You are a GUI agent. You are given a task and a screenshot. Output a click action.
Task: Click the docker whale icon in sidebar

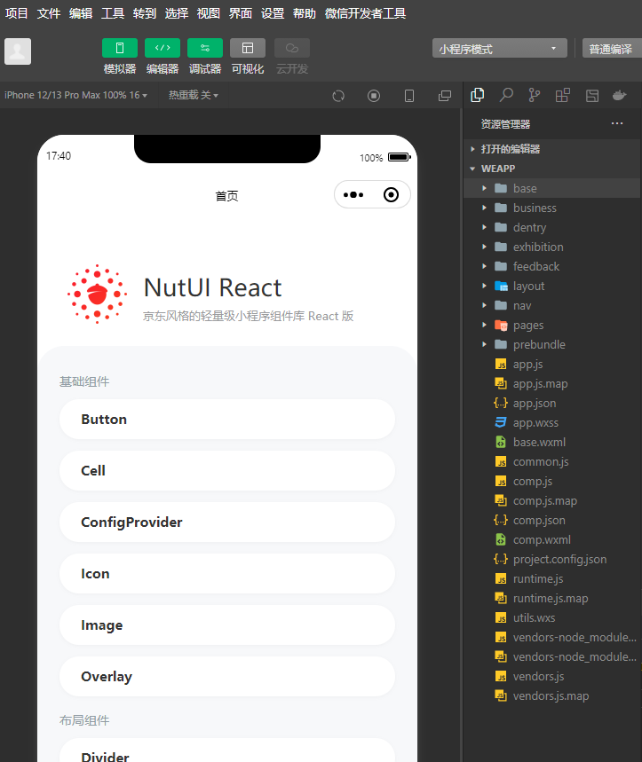click(x=620, y=95)
